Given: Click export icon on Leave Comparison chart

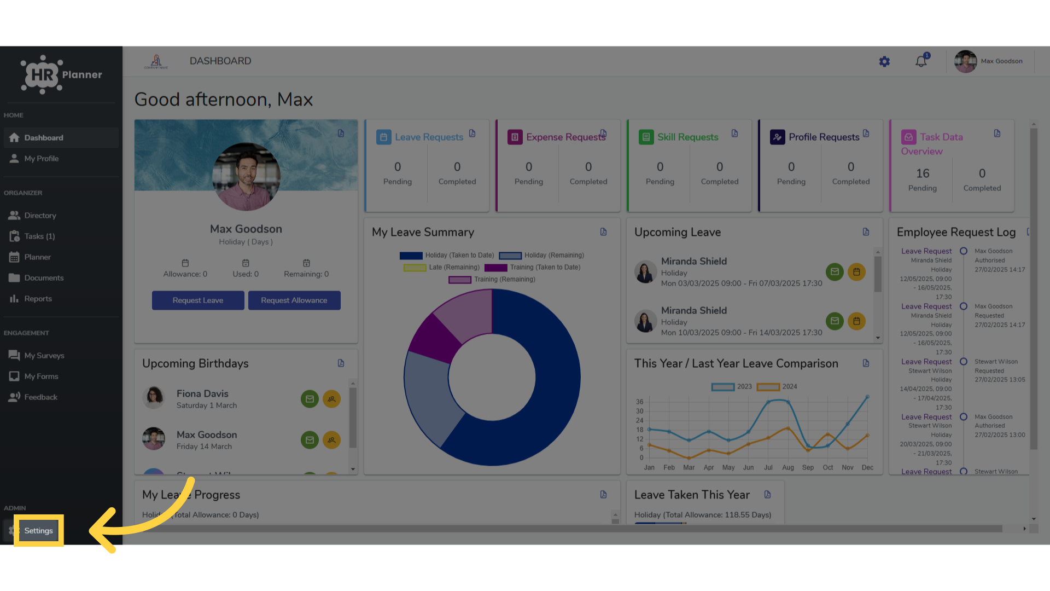Looking at the screenshot, I should pyautogui.click(x=866, y=363).
